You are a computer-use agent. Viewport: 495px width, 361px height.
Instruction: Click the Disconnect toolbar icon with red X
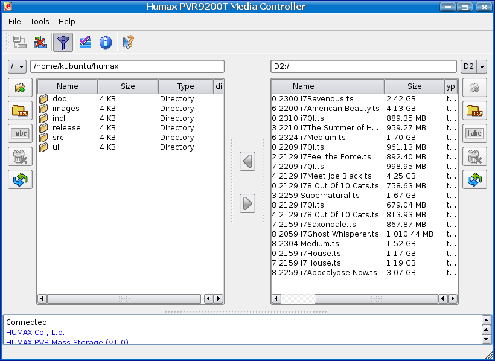coord(40,42)
